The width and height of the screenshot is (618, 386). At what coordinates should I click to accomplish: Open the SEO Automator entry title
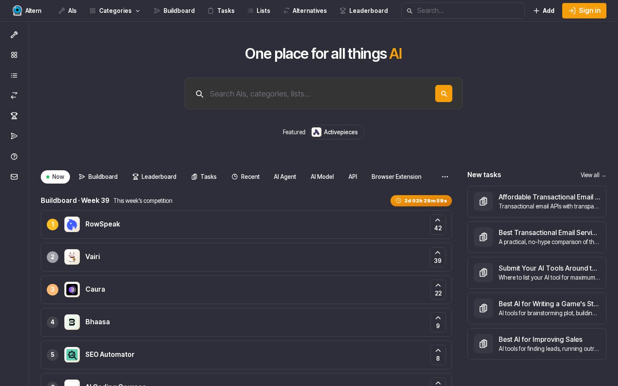pos(110,355)
